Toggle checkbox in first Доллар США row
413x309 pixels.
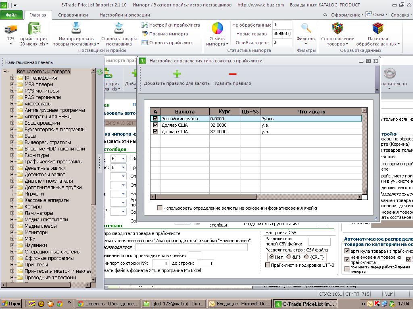pyautogui.click(x=155, y=125)
